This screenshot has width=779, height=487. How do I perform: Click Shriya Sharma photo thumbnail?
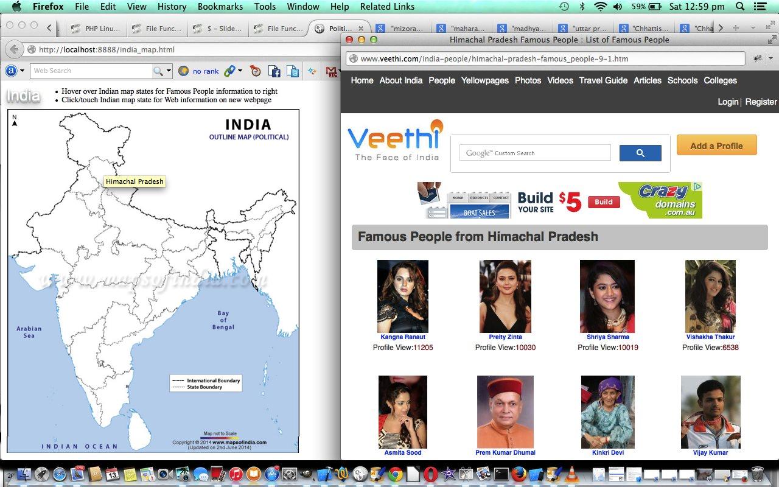(607, 296)
